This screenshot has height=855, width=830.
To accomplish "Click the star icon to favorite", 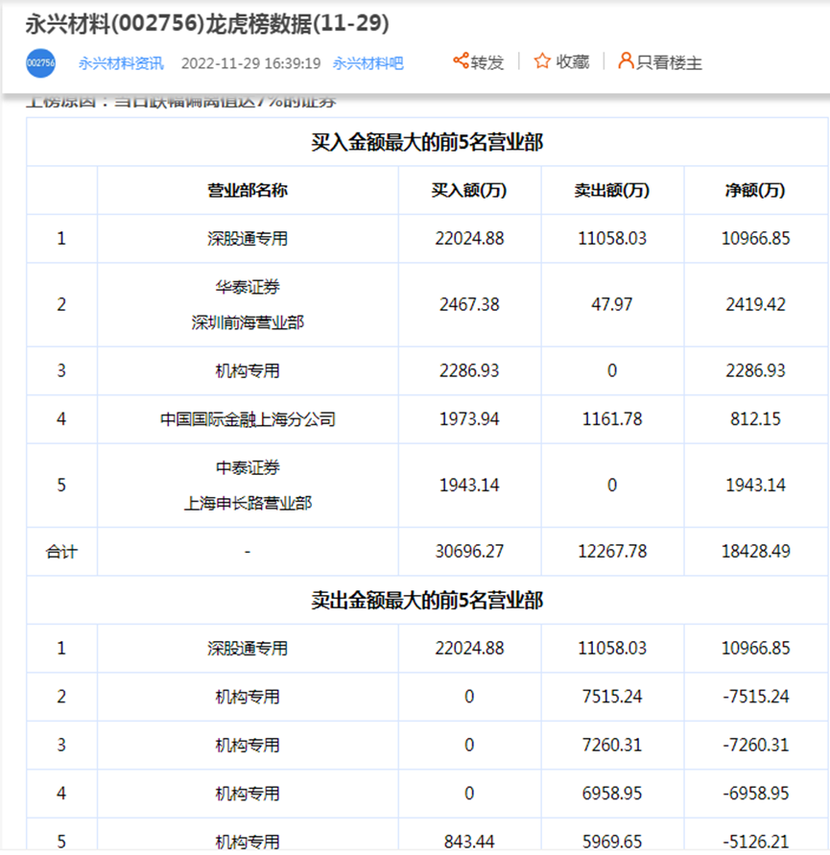I will [542, 61].
